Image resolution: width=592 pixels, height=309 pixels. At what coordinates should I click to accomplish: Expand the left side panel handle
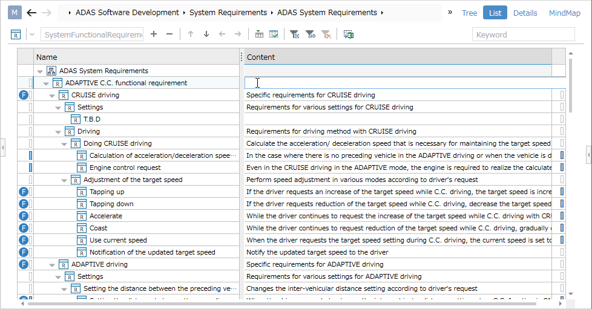pyautogui.click(x=2, y=147)
